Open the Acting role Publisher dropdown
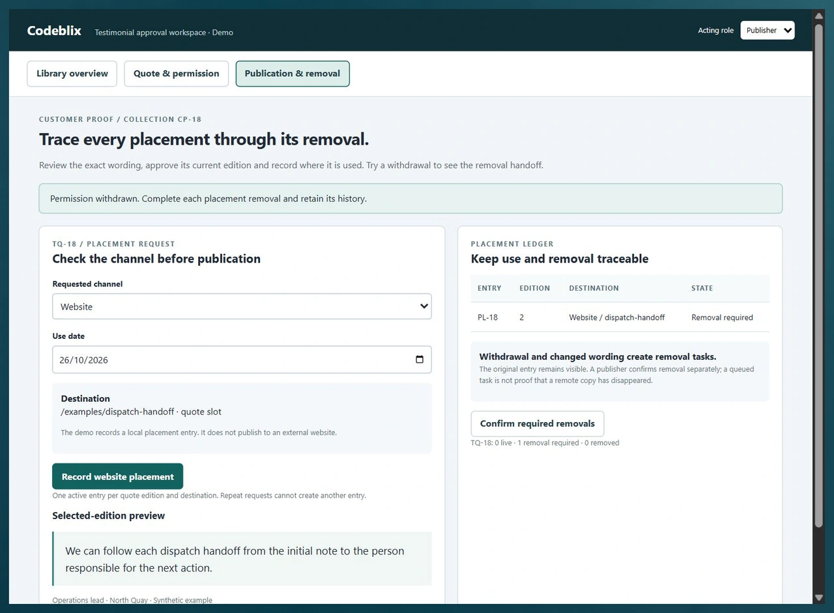This screenshot has height=613, width=834. 767,31
